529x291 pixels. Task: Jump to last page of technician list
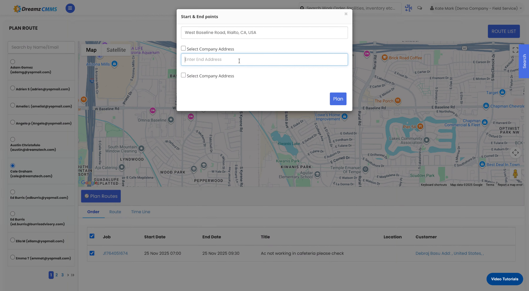coord(73,275)
